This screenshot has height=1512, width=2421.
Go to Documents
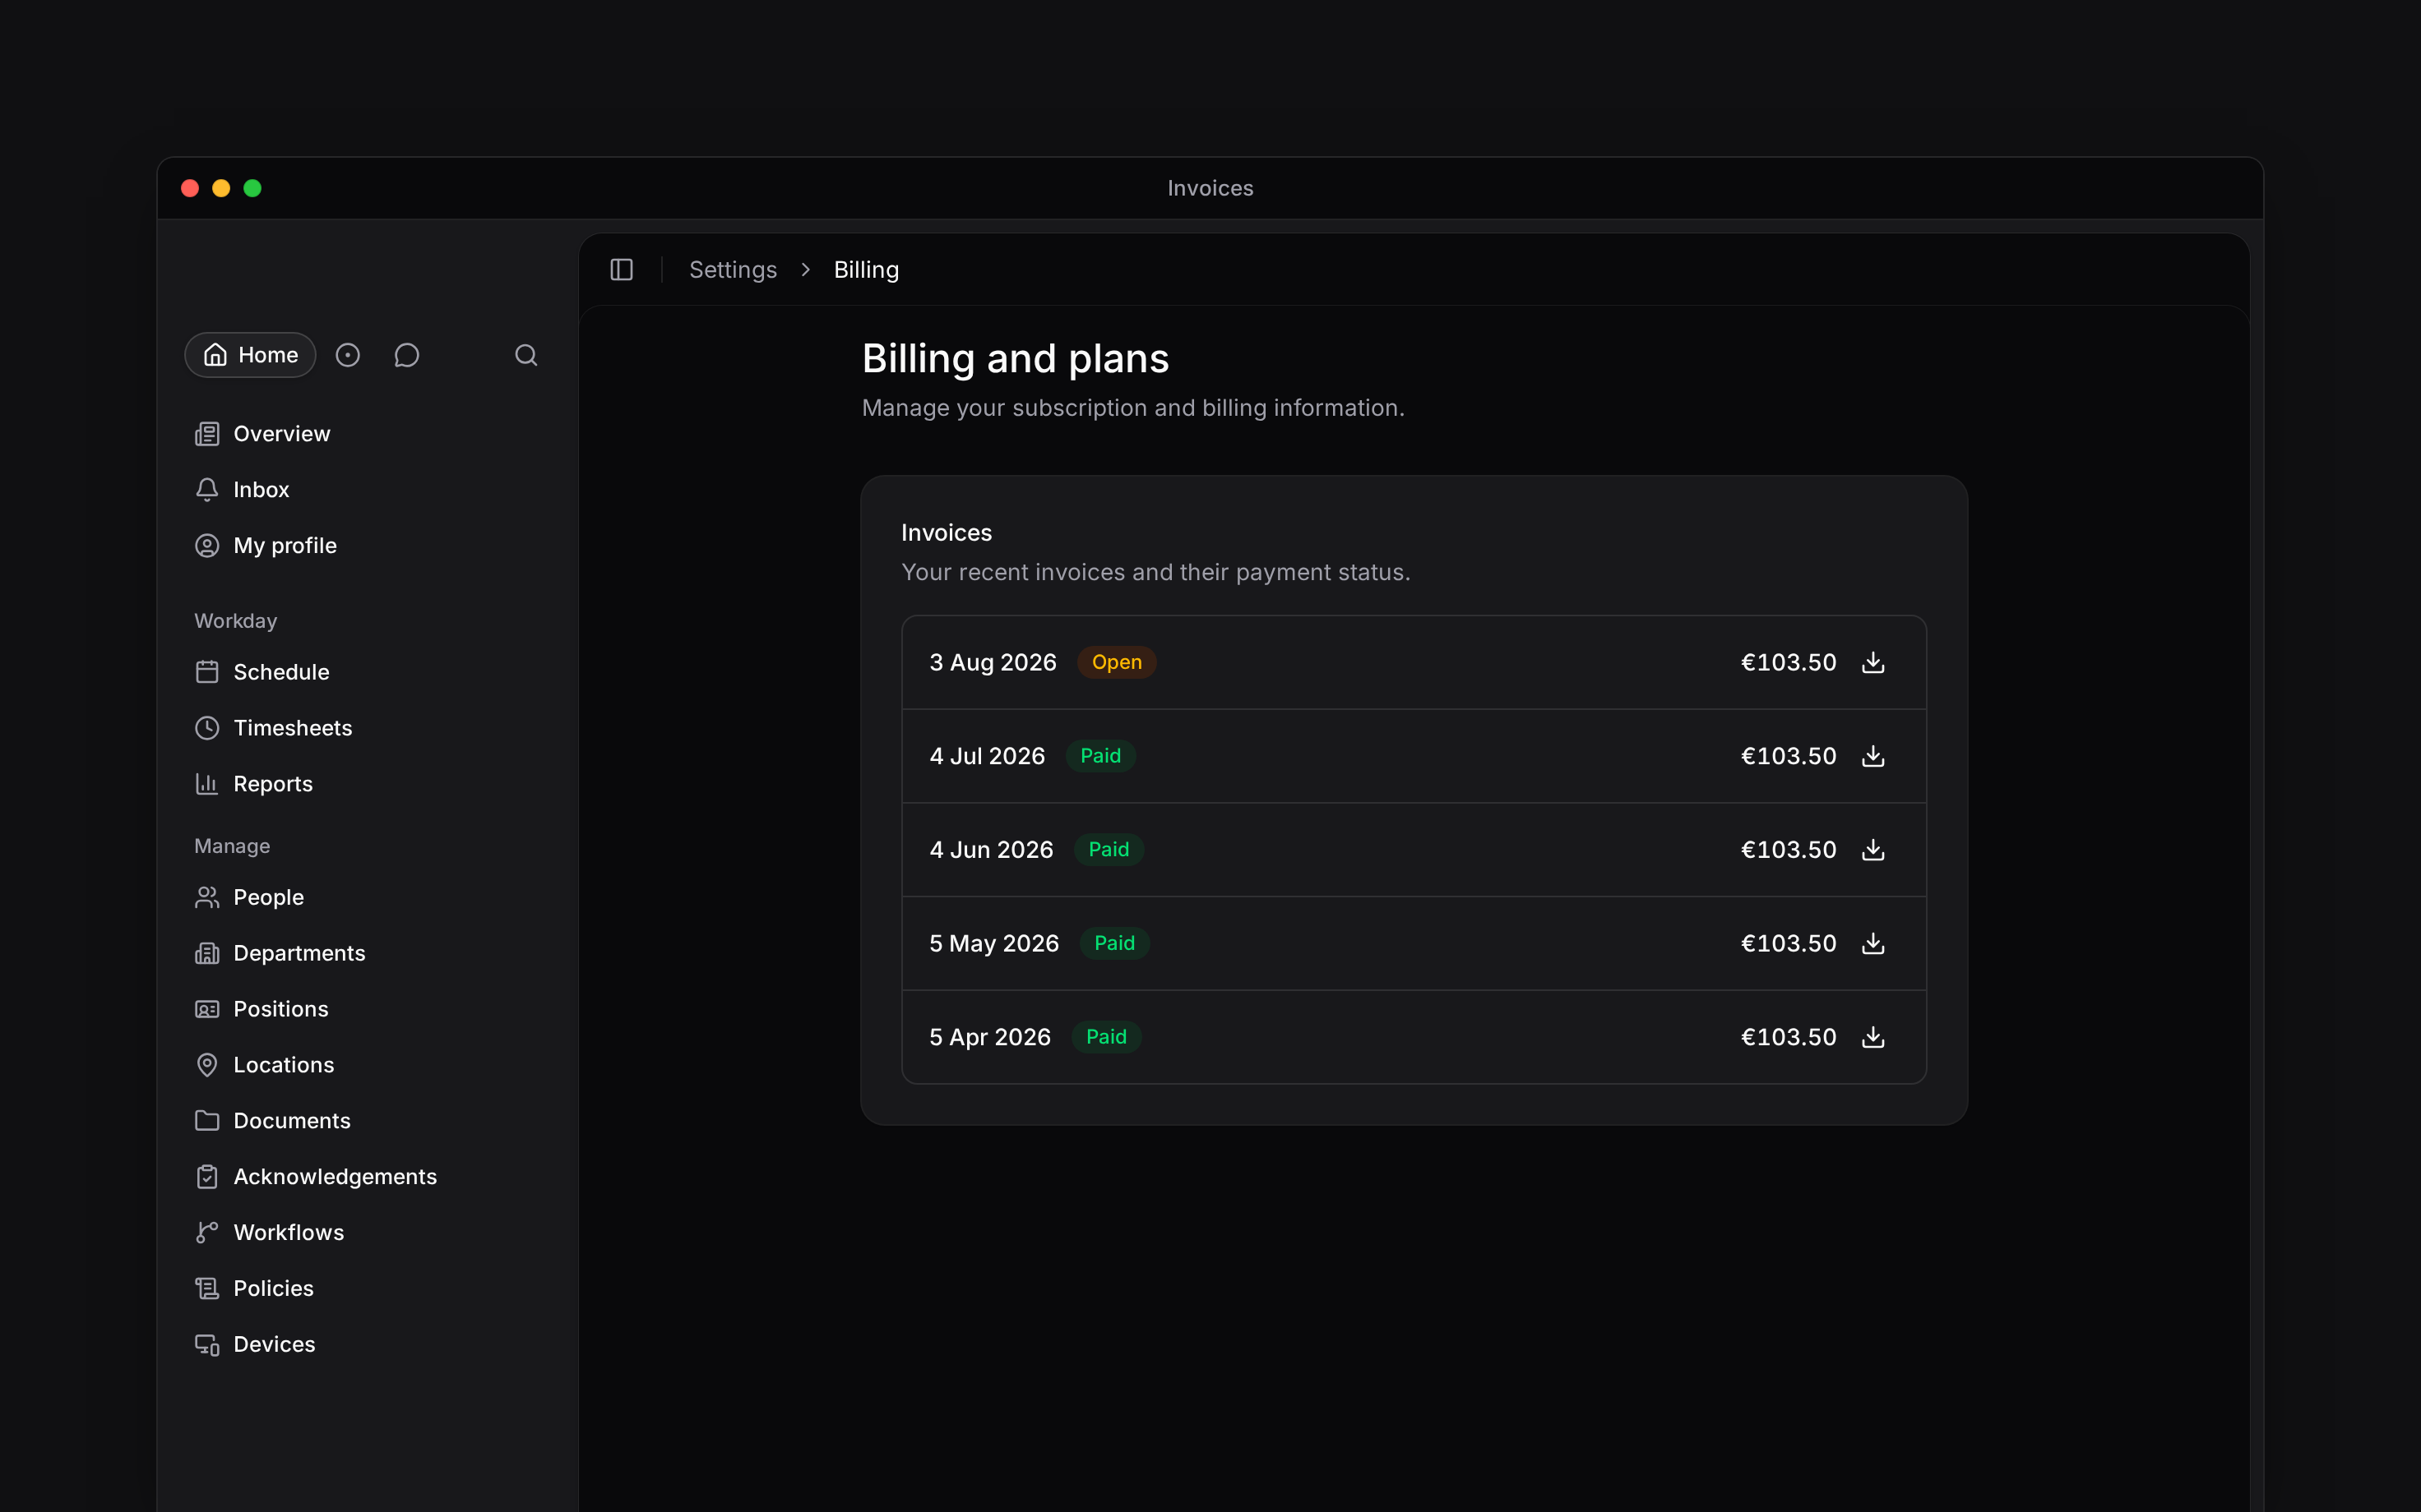click(x=273, y=1121)
